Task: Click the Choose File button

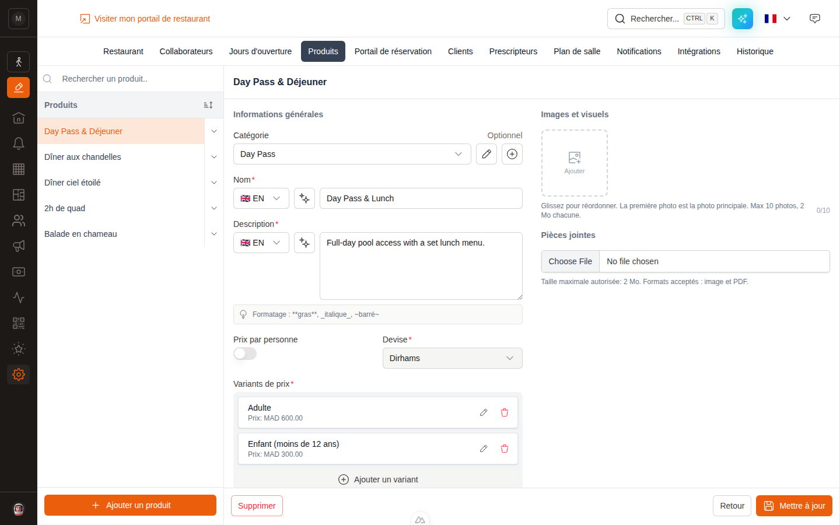Action: click(x=570, y=261)
